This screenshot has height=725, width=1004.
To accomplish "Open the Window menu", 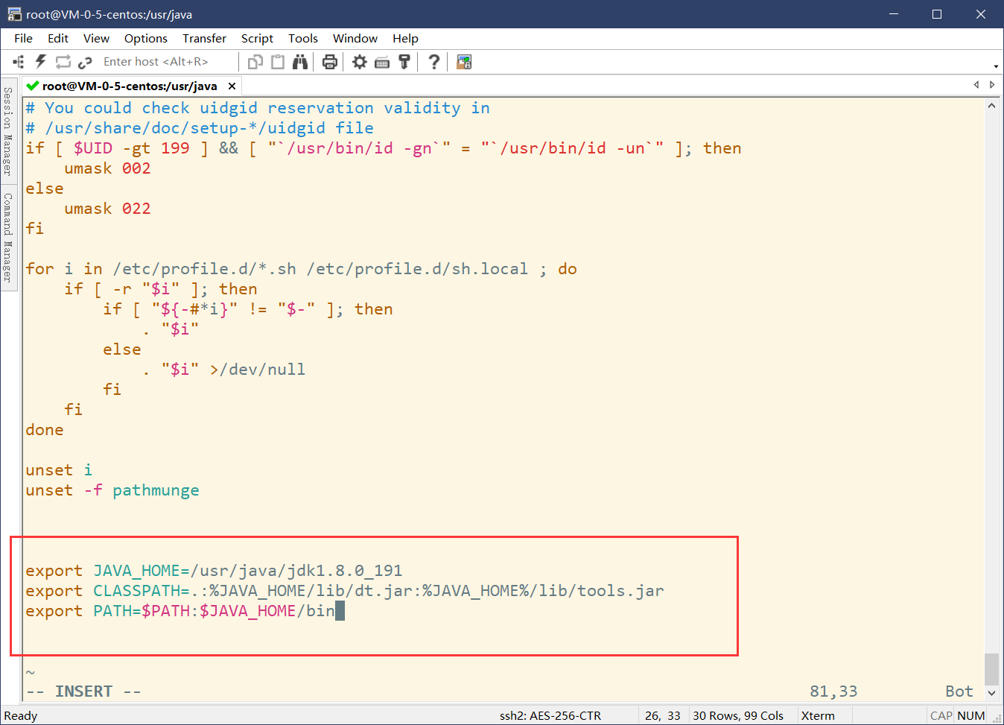I will click(355, 38).
